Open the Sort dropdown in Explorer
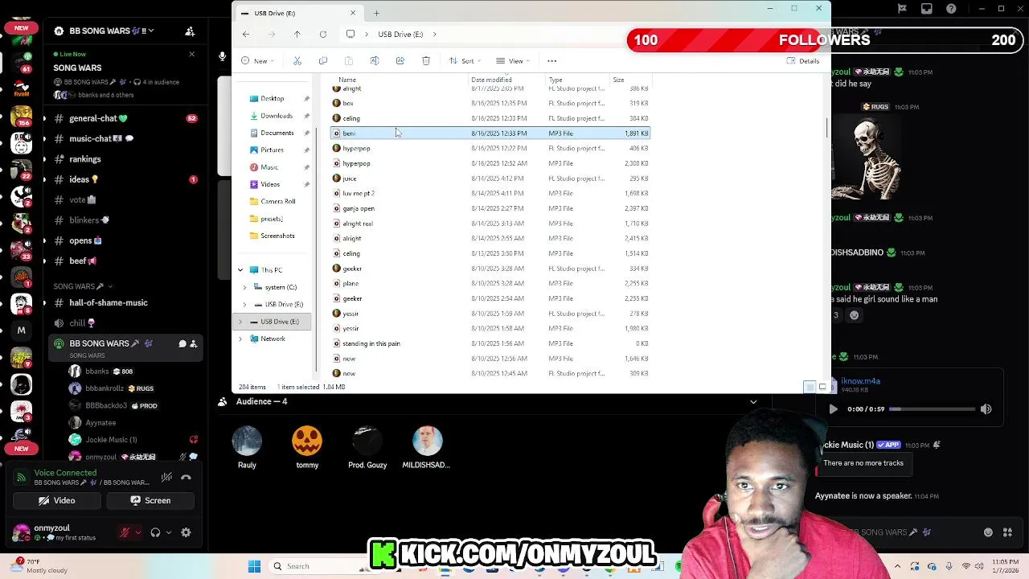Image resolution: width=1029 pixels, height=579 pixels. 464,61
